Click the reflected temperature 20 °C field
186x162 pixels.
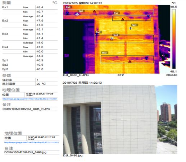click(x=46, y=84)
